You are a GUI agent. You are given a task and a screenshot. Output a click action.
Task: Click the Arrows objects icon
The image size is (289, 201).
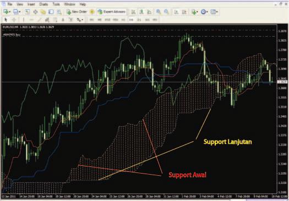coord(79,20)
